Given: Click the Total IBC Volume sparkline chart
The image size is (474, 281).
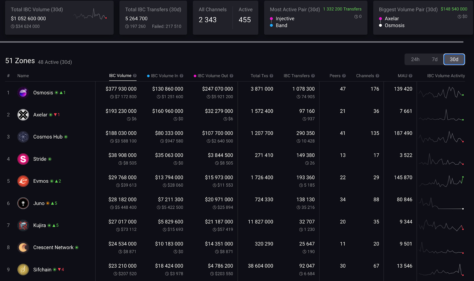Looking at the screenshot, I should pyautogui.click(x=90, y=15).
